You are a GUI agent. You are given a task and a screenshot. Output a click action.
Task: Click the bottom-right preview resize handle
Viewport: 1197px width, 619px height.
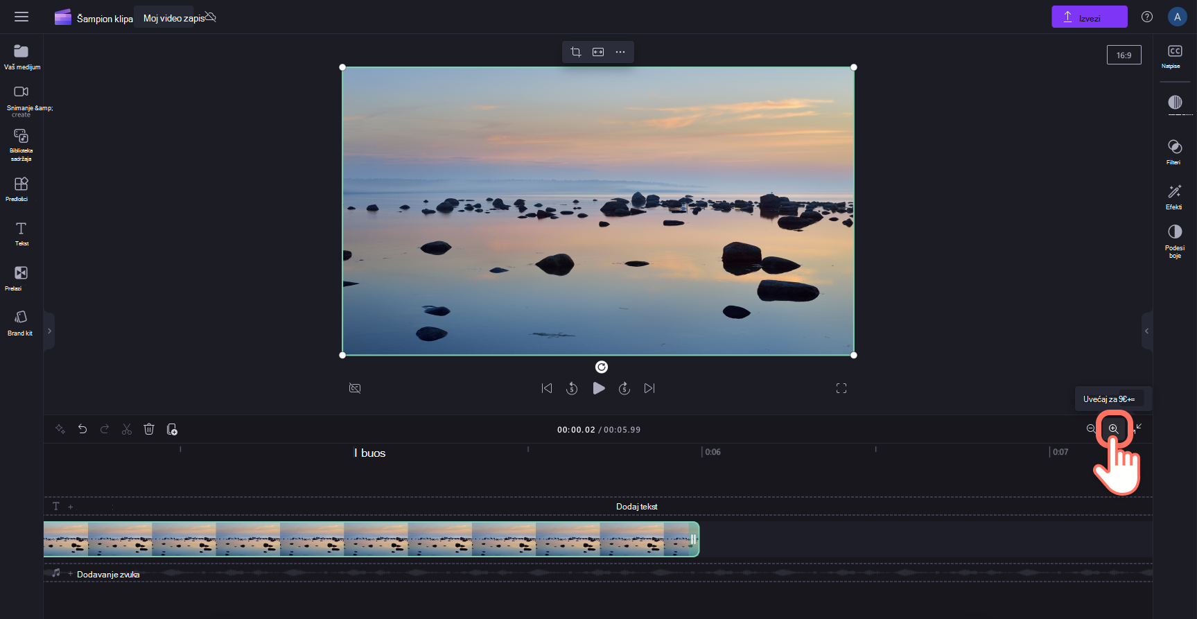tap(854, 355)
